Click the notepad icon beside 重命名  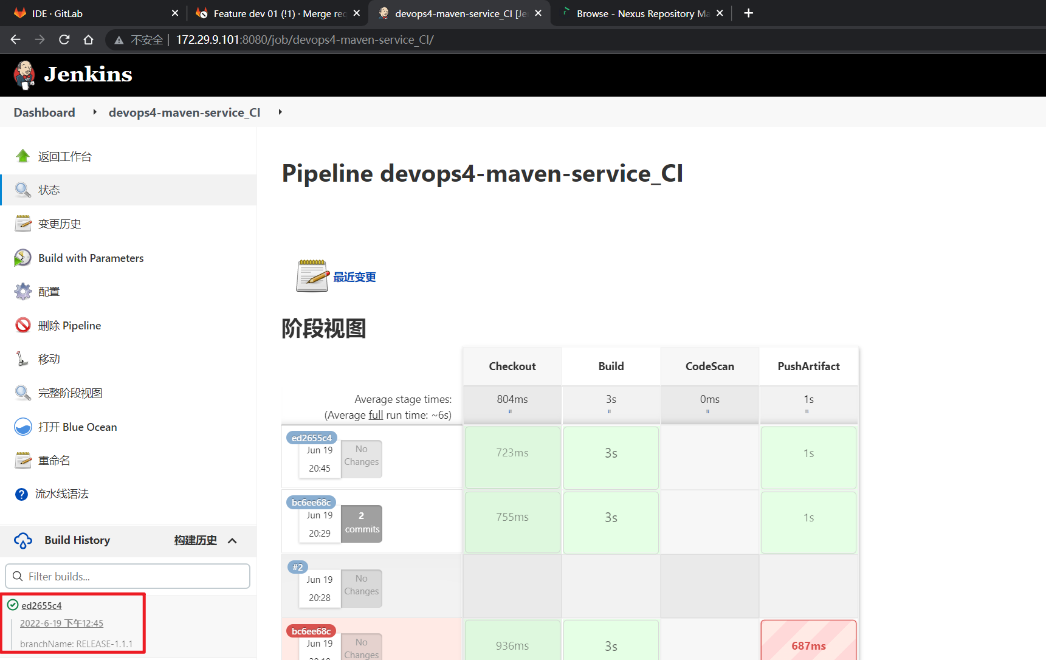23,460
